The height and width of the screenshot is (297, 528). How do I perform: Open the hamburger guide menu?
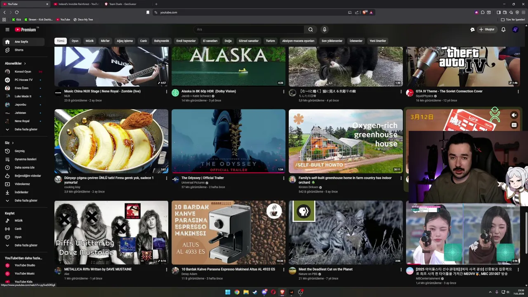7,30
